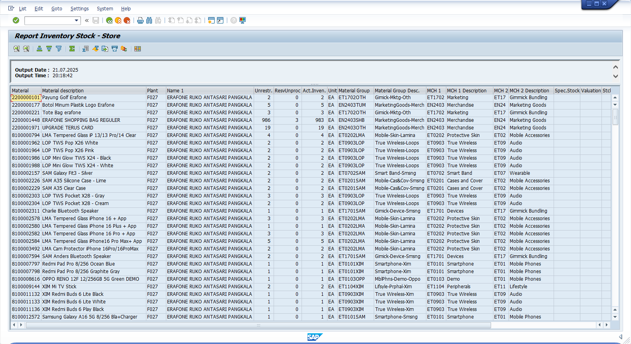This screenshot has width=631, height=344.
Task: Click the green Back arrow icon
Action: [109, 20]
